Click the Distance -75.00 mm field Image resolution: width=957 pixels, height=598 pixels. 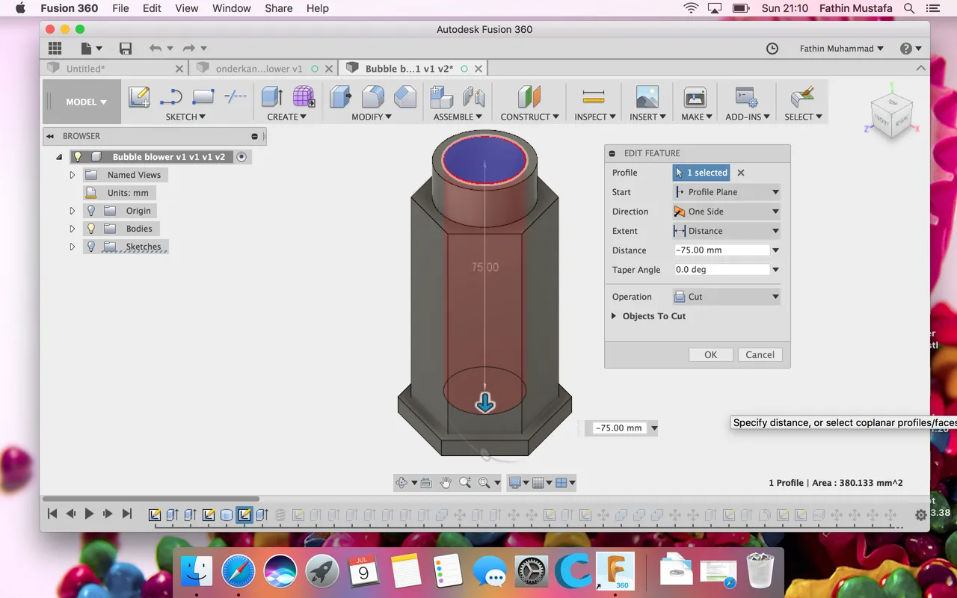(x=721, y=250)
